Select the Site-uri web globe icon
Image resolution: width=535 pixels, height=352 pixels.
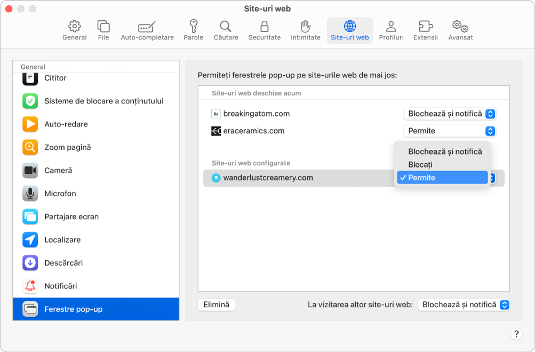(x=350, y=26)
